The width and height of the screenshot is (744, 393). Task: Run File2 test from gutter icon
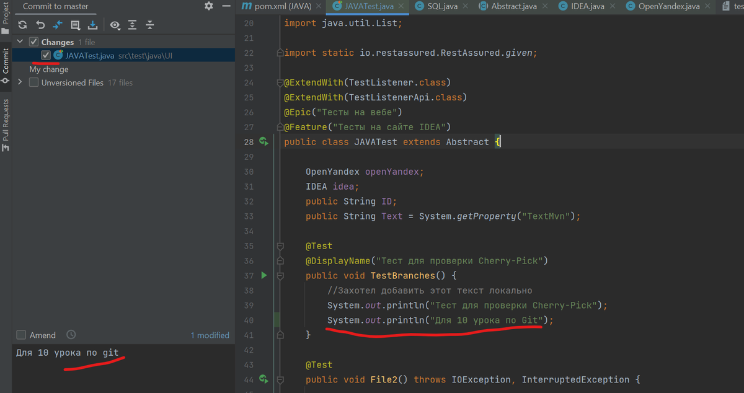click(x=263, y=379)
